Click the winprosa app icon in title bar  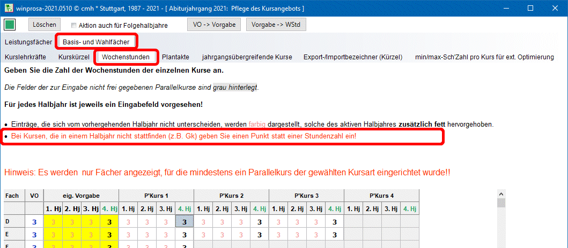coord(8,8)
